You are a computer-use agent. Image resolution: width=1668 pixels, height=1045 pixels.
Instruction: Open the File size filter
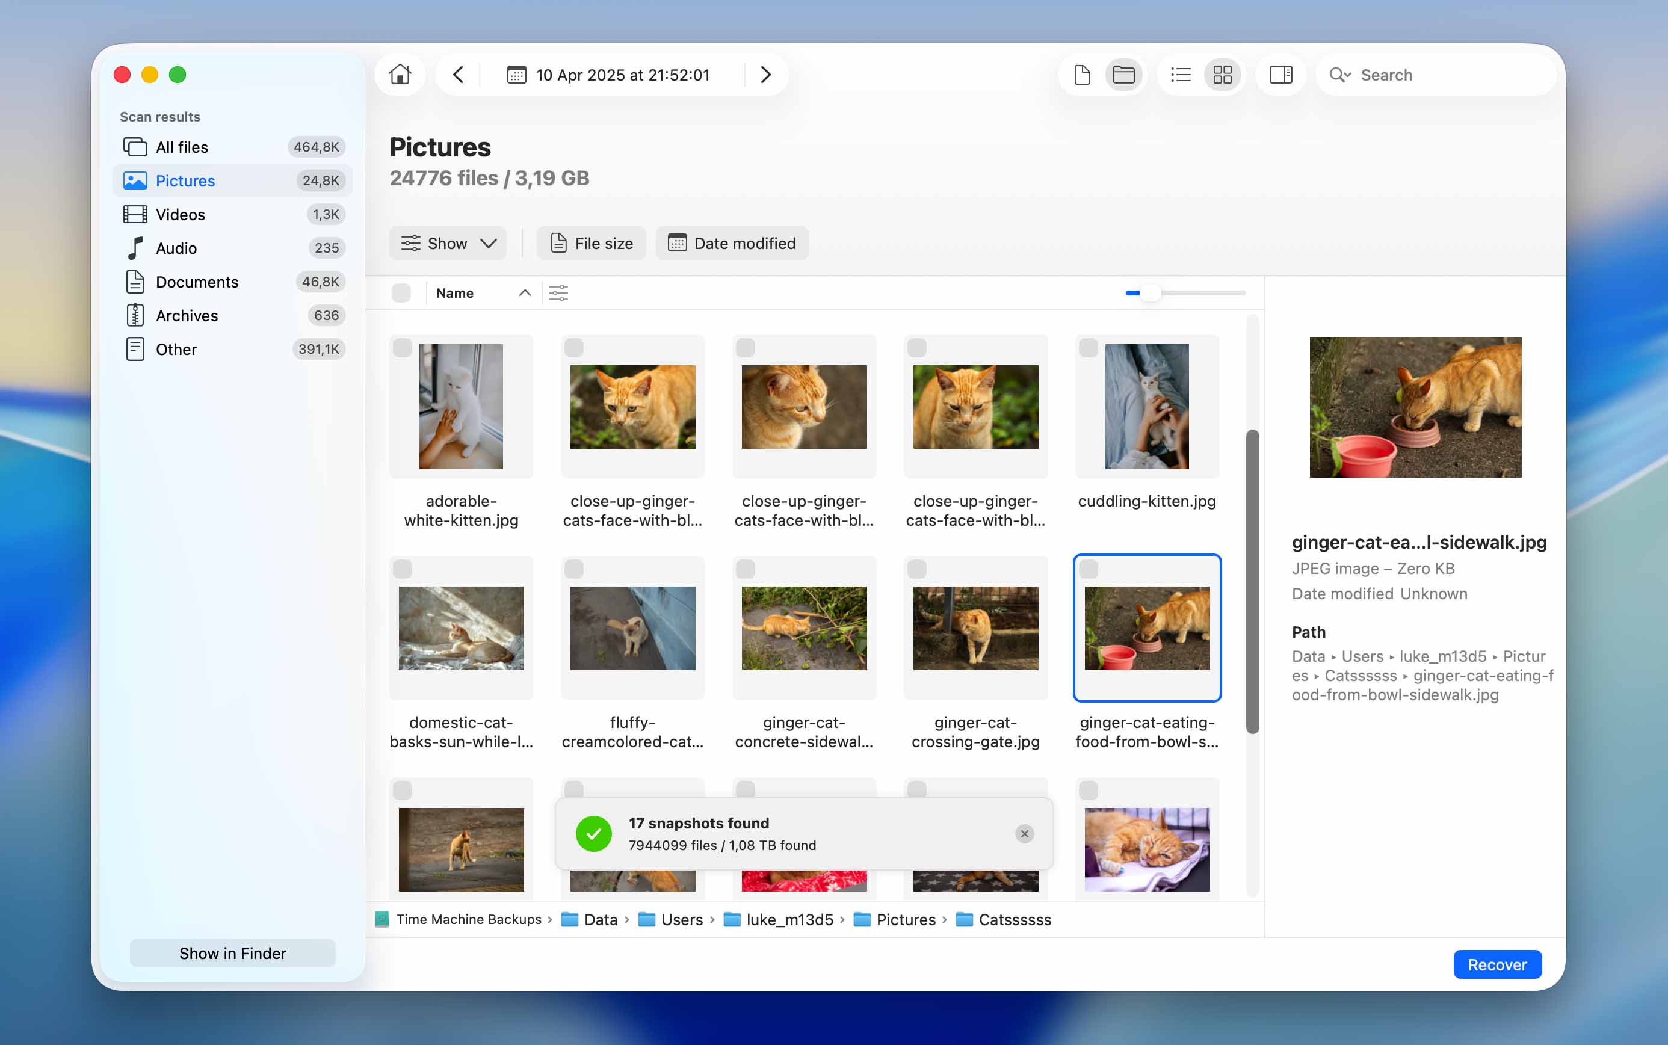click(x=591, y=243)
